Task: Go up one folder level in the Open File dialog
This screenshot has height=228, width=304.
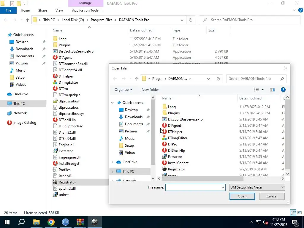Action: click(137, 79)
